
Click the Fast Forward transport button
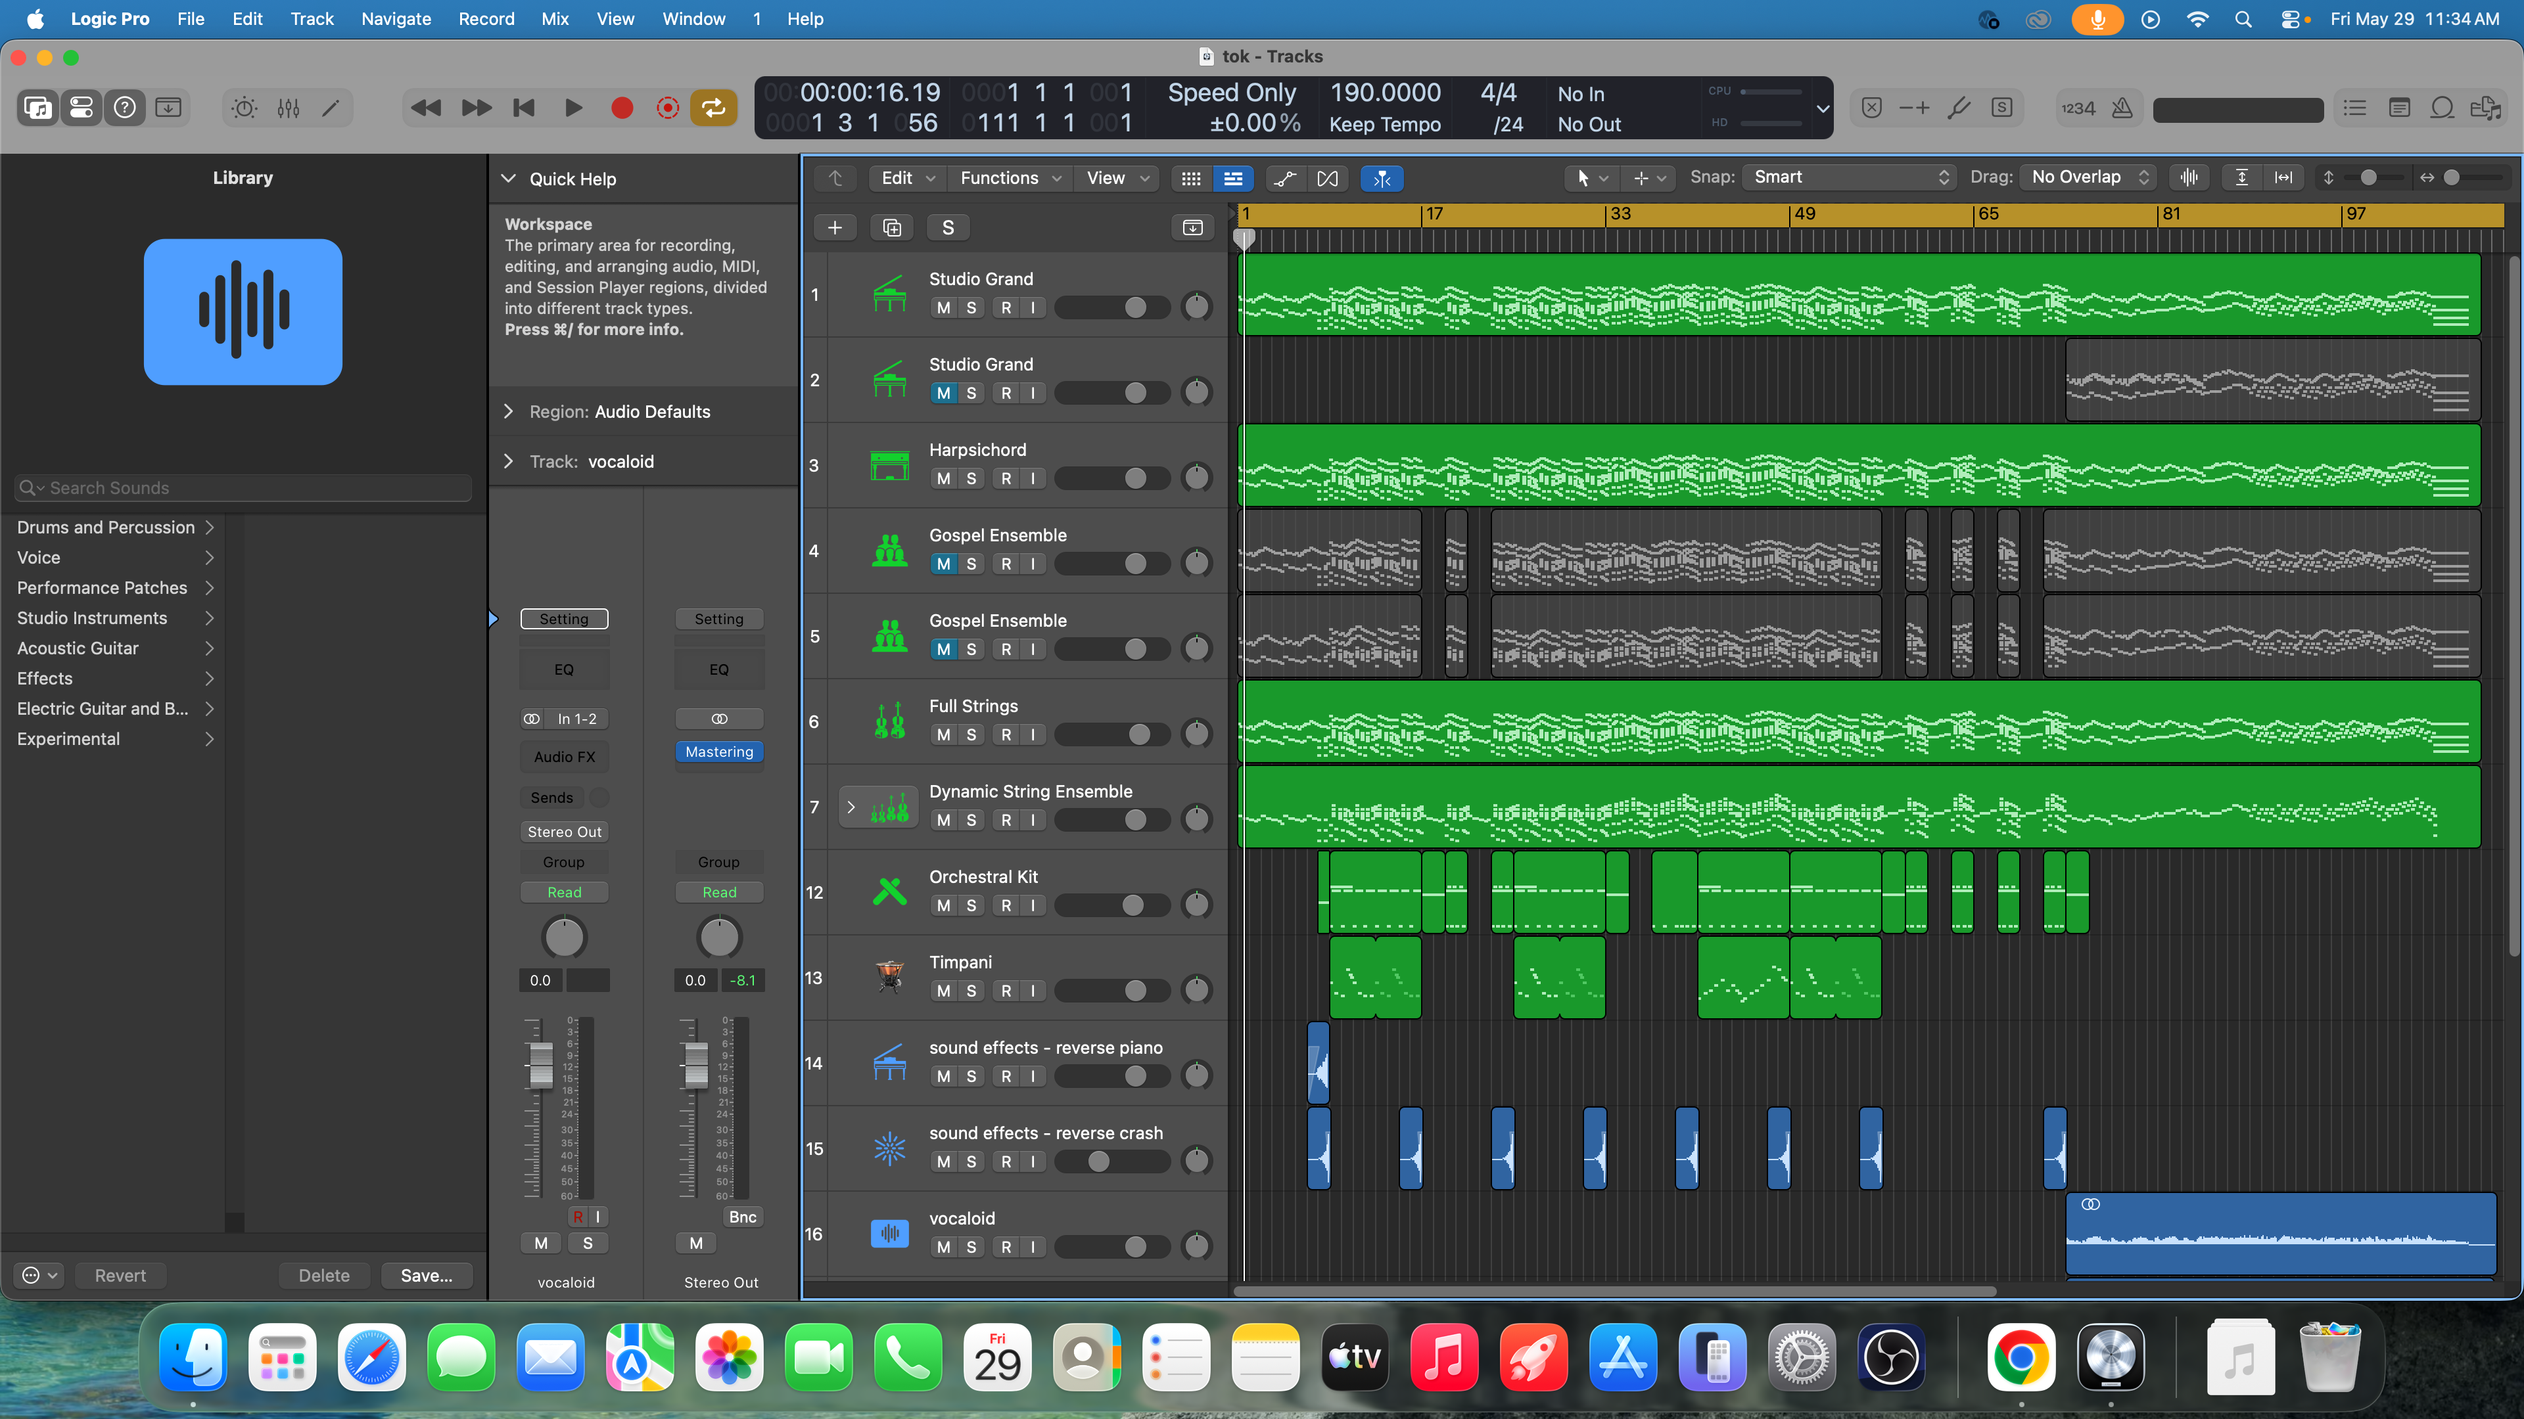476,108
